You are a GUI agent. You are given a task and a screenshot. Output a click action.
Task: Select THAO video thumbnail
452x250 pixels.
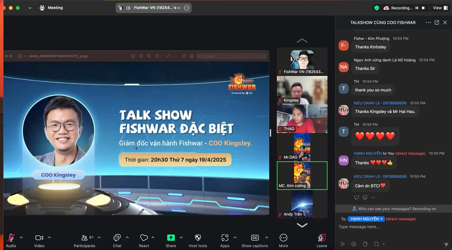pyautogui.click(x=302, y=119)
